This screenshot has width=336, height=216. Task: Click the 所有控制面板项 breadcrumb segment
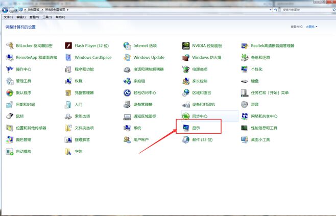pos(55,10)
